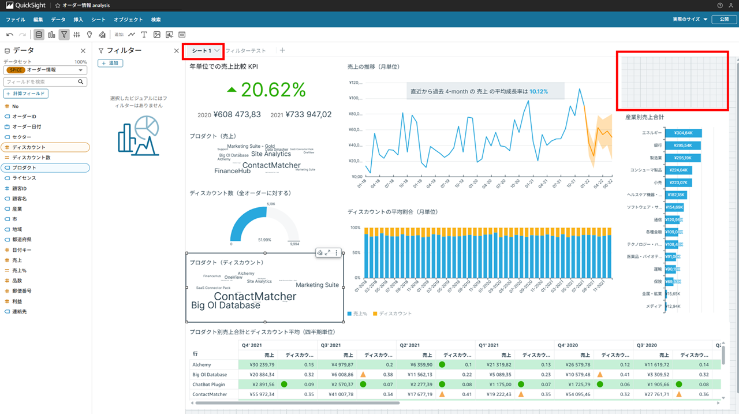739x414 pixels.
Task: Switch to the フィルターテスト sheet tab
Action: [x=246, y=51]
